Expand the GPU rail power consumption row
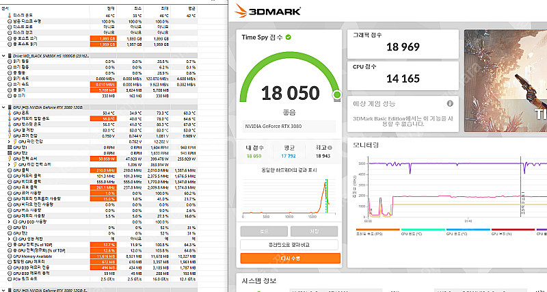 [8, 165]
